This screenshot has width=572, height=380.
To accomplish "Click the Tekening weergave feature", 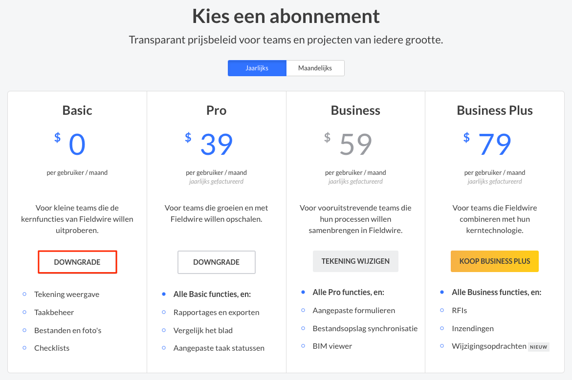I will click(x=66, y=294).
